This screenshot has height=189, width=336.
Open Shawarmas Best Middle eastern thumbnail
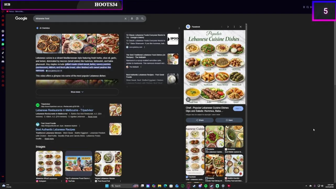click(x=234, y=137)
